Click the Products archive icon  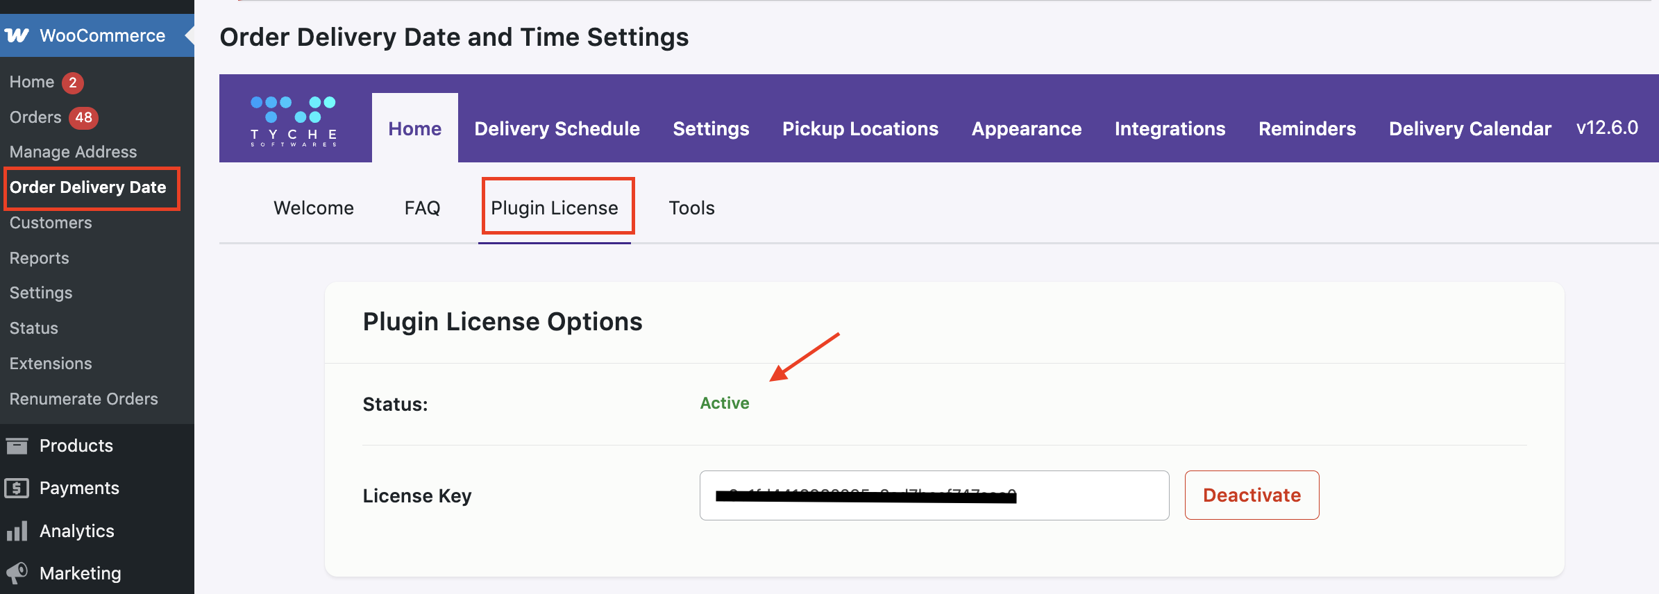[x=17, y=445]
